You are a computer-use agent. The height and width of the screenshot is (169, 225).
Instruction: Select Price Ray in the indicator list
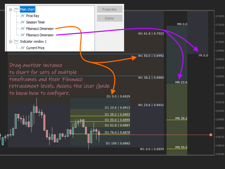(x=33, y=16)
